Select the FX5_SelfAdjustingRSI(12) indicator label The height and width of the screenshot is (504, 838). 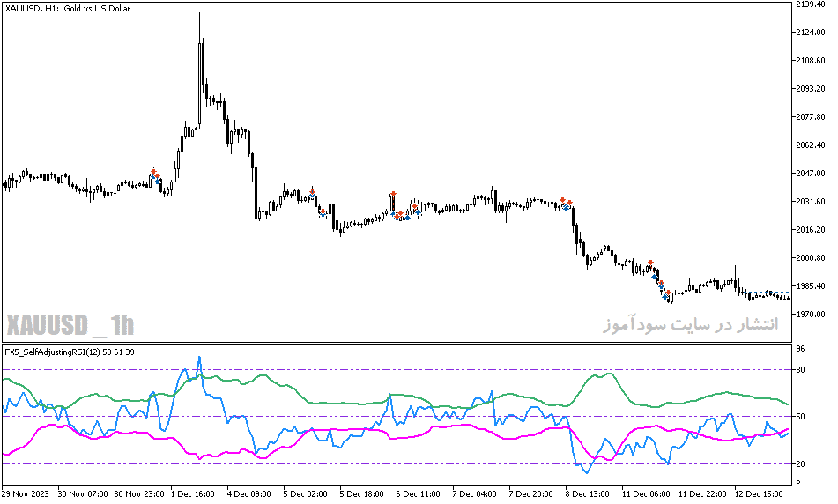coord(70,352)
